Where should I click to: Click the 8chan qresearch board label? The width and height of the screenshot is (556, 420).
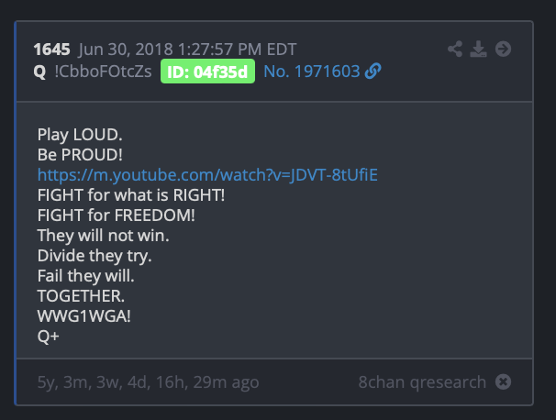pyautogui.click(x=422, y=382)
